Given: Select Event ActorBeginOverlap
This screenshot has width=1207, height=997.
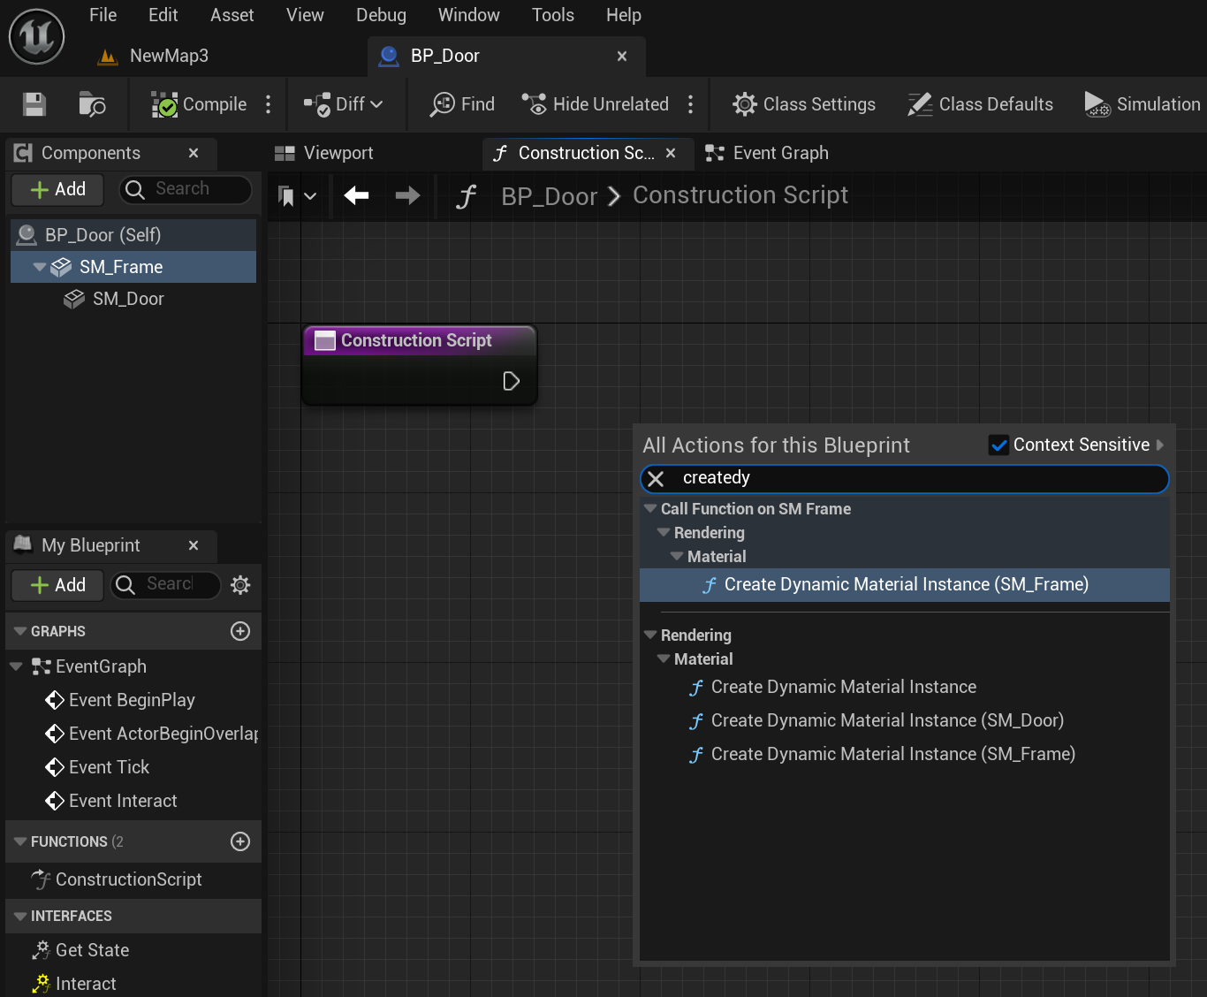Looking at the screenshot, I should coord(152,734).
